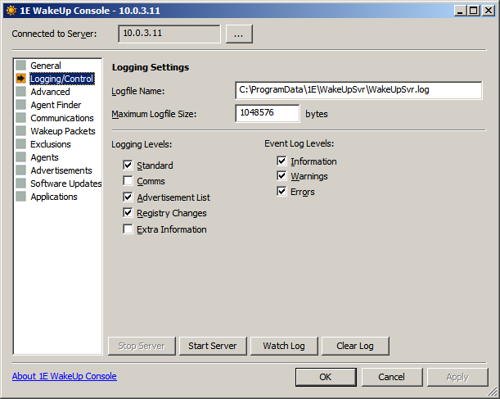This screenshot has width=500, height=399.
Task: Click the Software Updates sidebar icon
Action: click(20, 184)
